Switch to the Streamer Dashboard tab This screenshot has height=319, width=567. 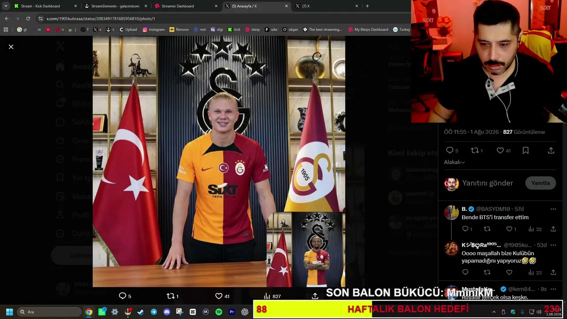186,6
